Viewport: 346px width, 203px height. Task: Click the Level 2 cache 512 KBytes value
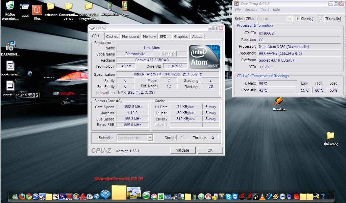coord(186,119)
